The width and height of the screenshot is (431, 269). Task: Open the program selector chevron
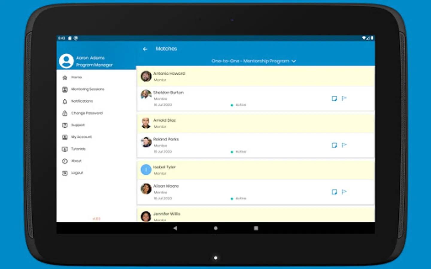[x=294, y=61]
